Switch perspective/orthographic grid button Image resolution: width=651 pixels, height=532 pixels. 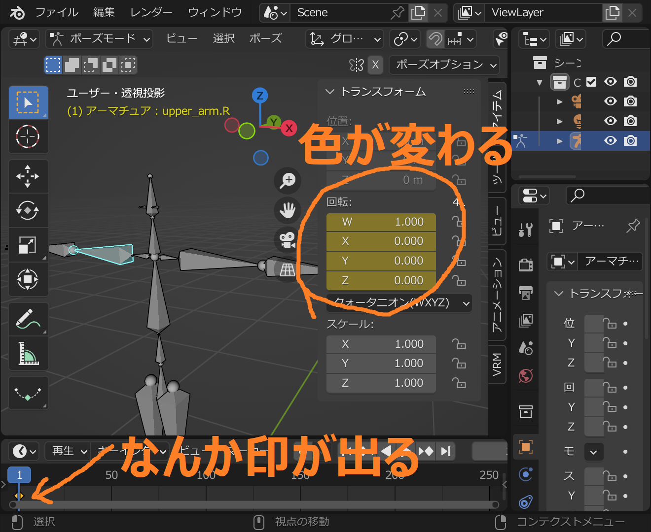[x=288, y=269]
